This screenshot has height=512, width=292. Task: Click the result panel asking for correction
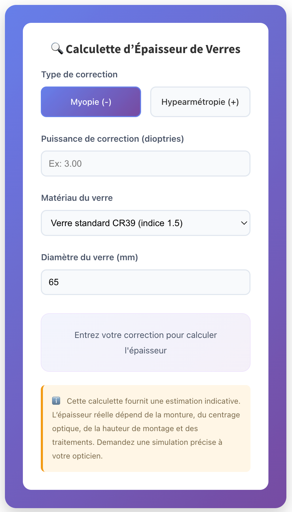click(x=145, y=342)
